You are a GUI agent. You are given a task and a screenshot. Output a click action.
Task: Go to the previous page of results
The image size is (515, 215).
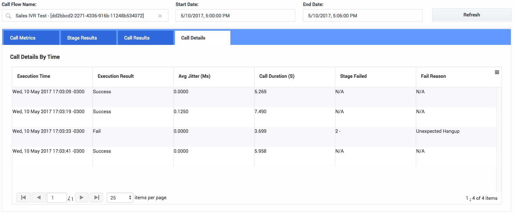(39, 198)
